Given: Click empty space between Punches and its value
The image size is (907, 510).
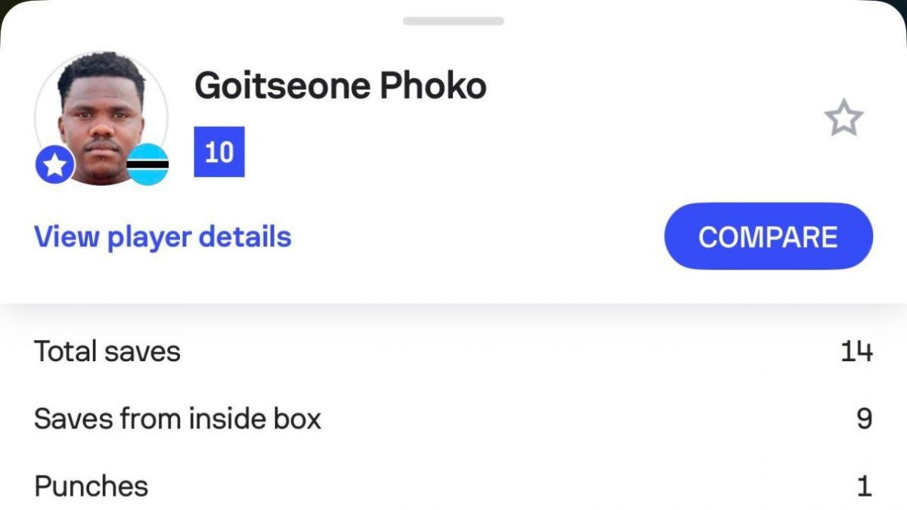Looking at the screenshot, I should [x=491, y=486].
